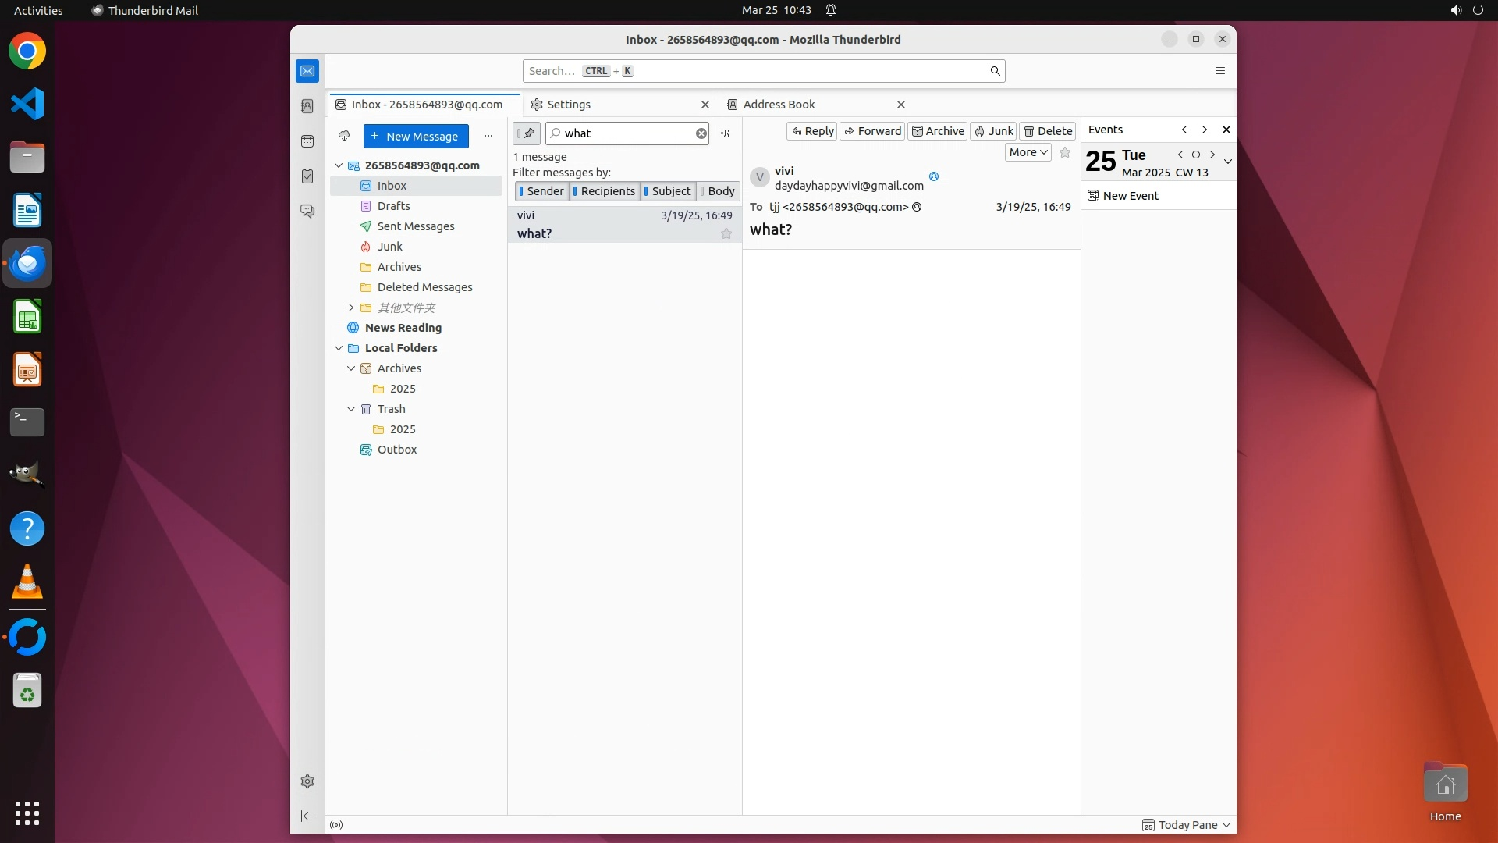Click the Forward button
The image size is (1498, 843).
[x=872, y=131]
